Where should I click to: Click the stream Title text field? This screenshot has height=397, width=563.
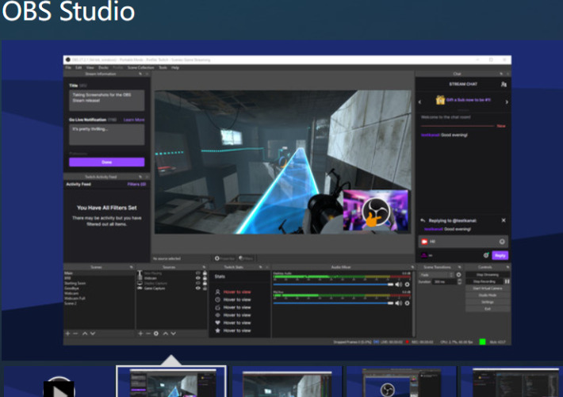tap(106, 101)
